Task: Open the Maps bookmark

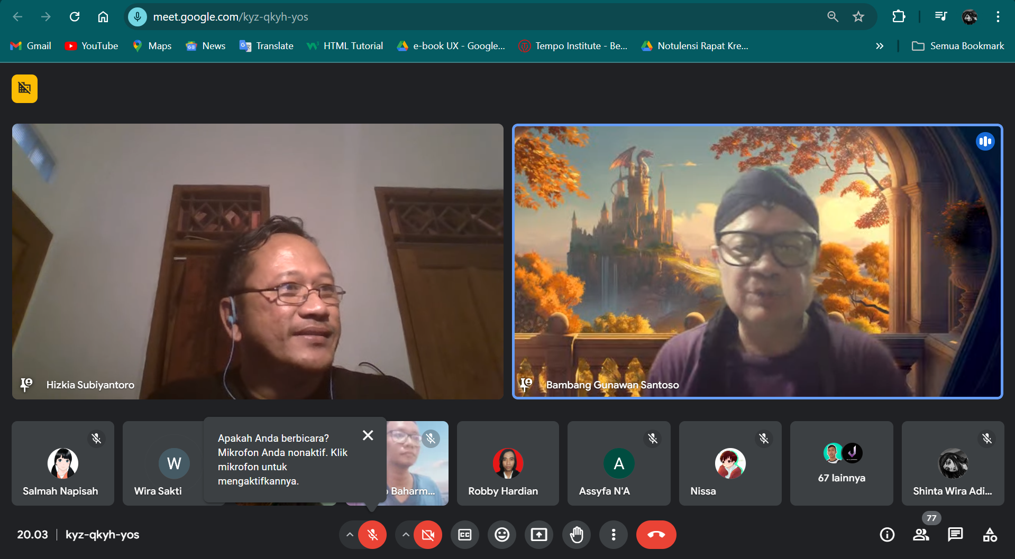Action: 152,46
